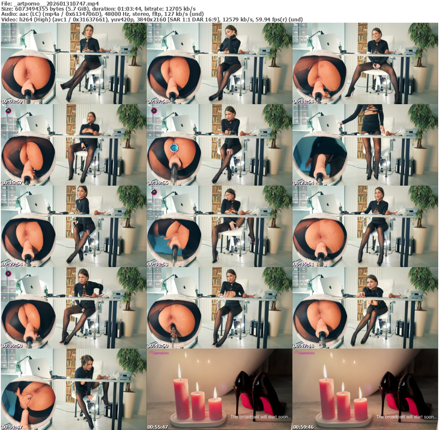View the candles frame stamped 00:59:46
Screen dimensions: 439x430
[x=365, y=389]
